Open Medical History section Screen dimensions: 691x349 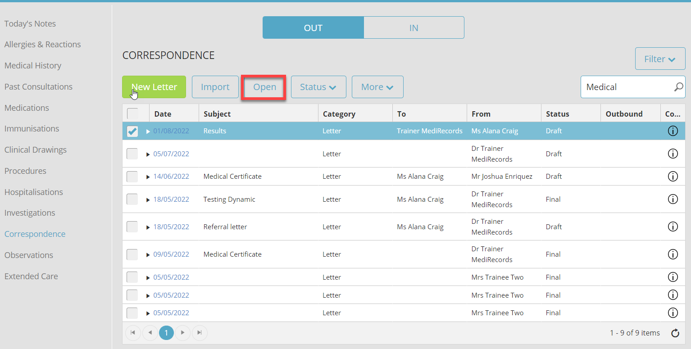33,65
